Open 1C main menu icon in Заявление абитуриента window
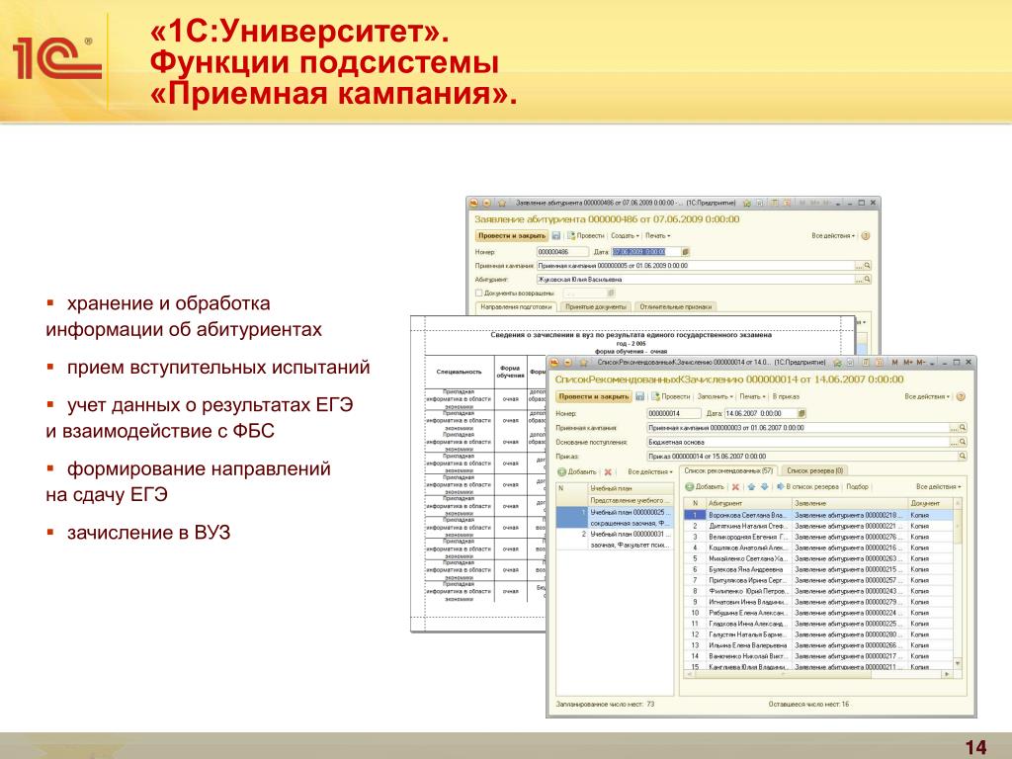The width and height of the screenshot is (1012, 759). coord(473,203)
